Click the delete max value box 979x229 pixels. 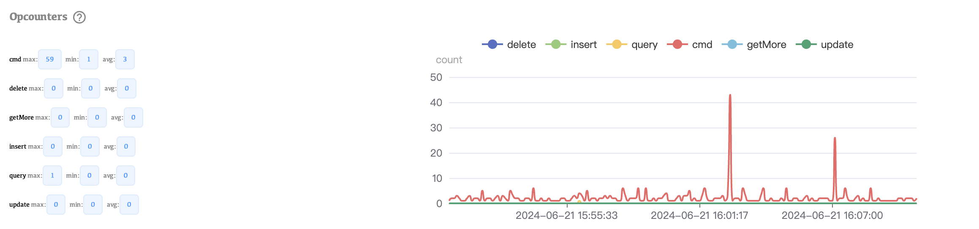(54, 88)
